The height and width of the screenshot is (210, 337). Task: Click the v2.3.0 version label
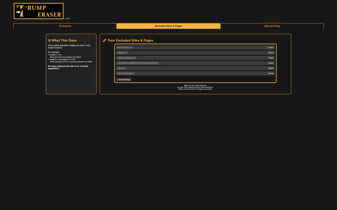(67, 19)
